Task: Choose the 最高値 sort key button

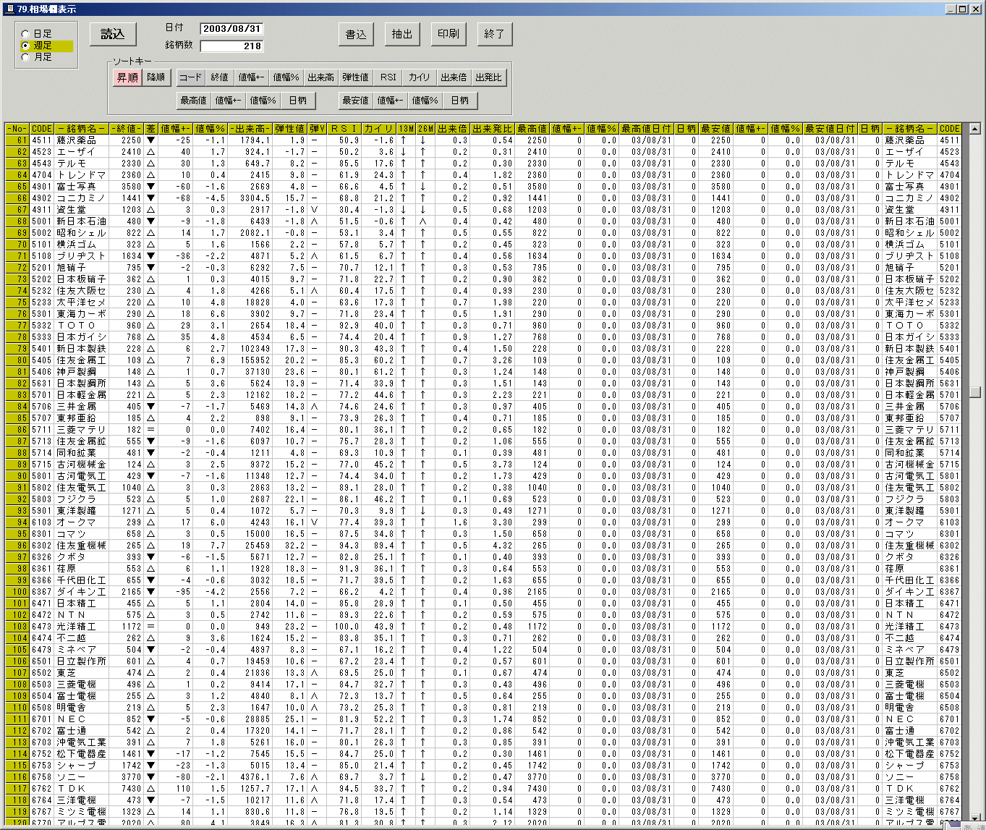Action: click(194, 101)
